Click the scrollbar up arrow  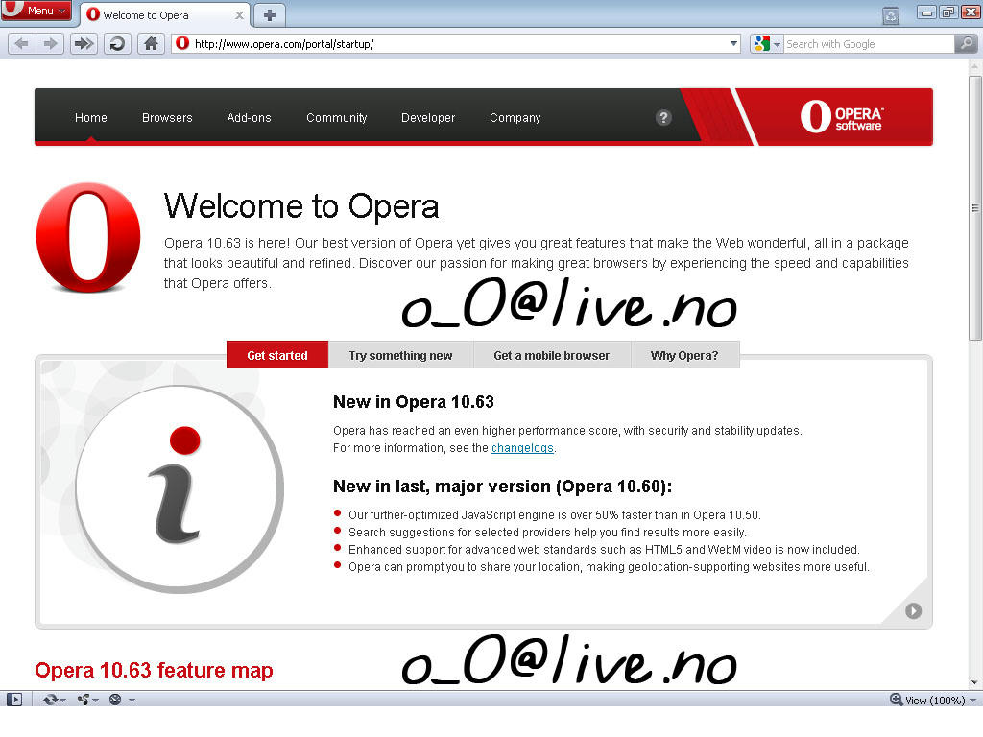[975, 66]
